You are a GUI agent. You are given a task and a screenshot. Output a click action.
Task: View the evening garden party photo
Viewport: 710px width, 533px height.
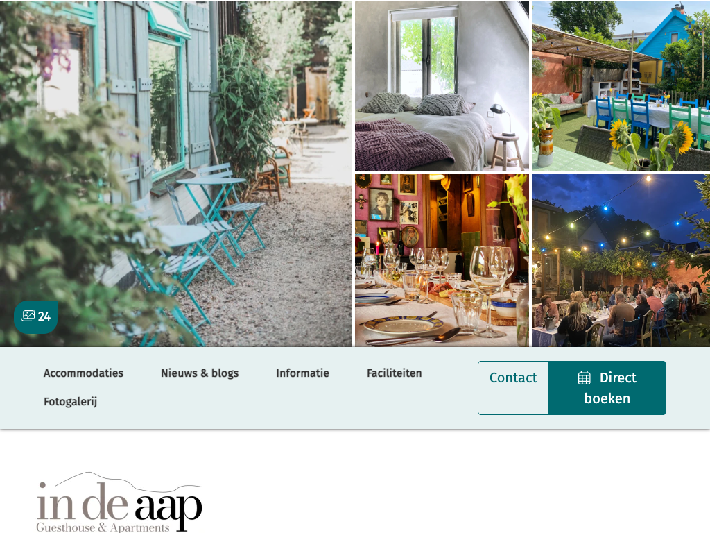click(x=621, y=261)
